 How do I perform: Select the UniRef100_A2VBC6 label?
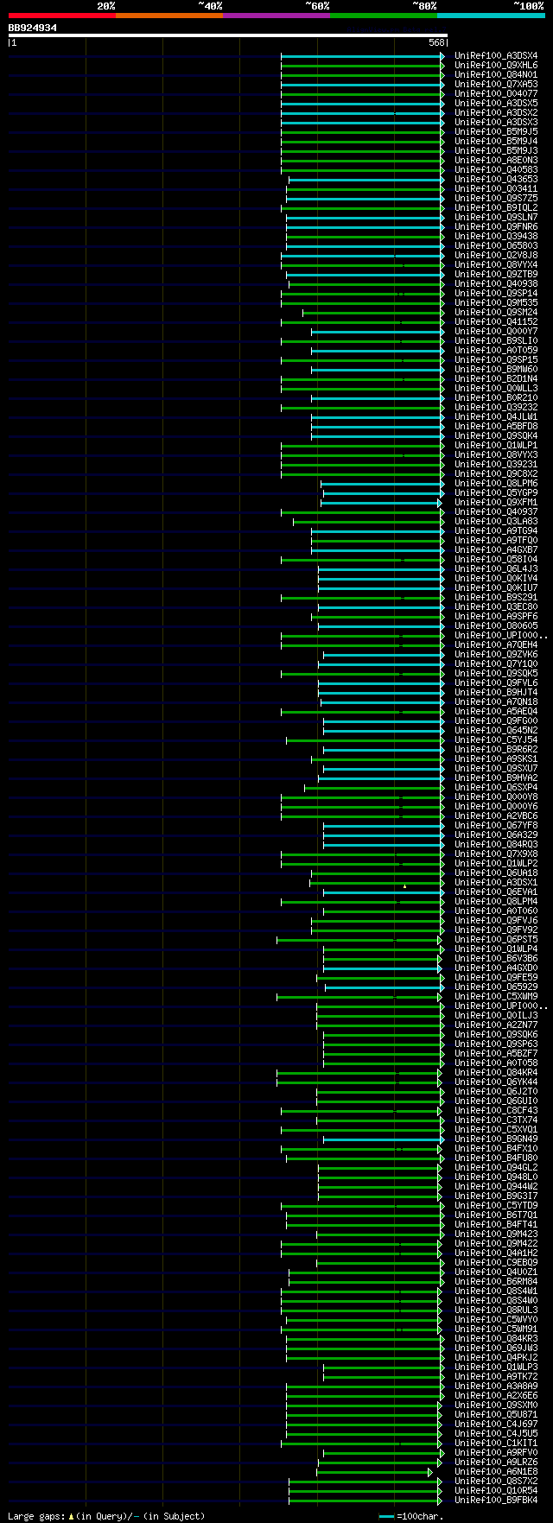496,816
